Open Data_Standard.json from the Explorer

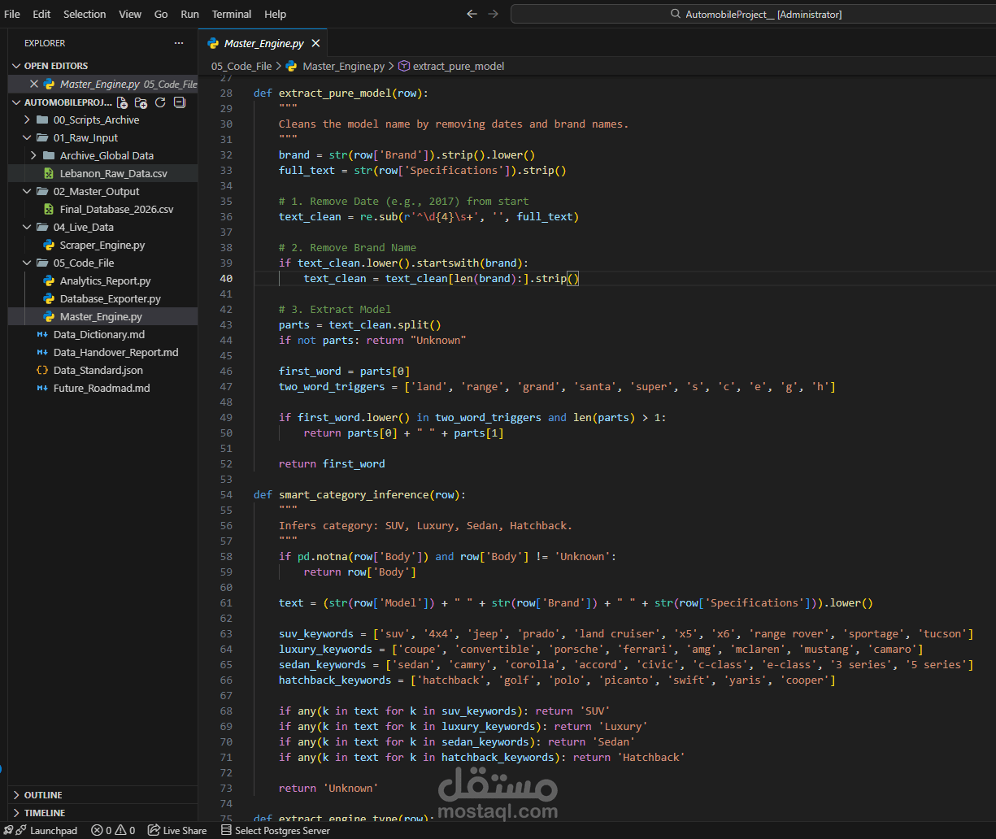98,370
